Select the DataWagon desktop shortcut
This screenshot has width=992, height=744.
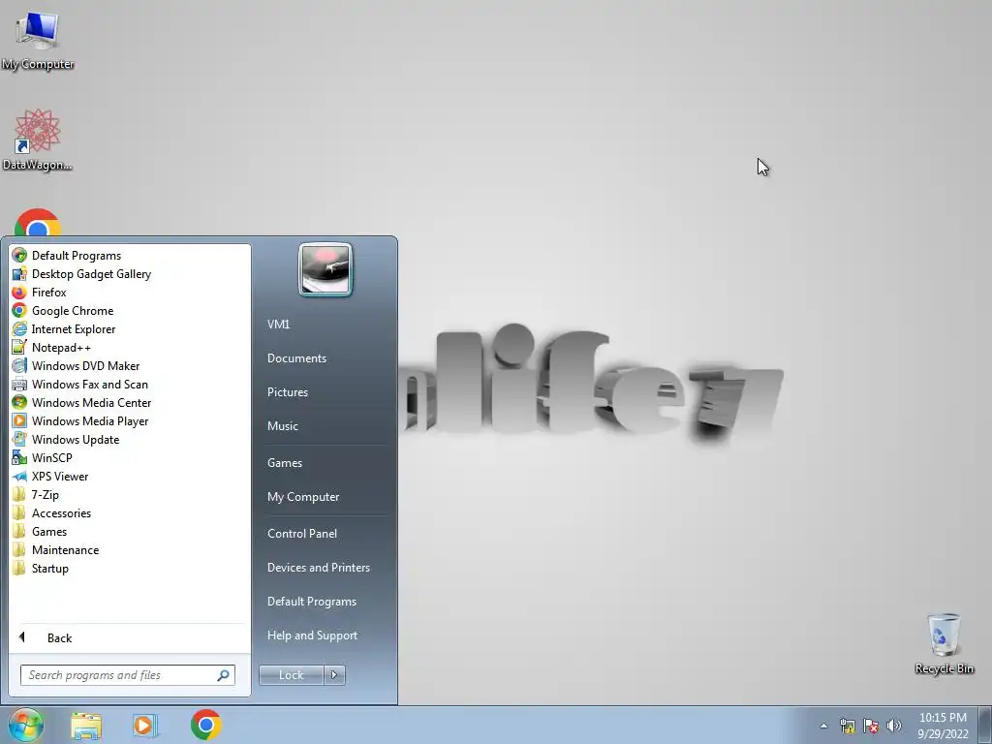(38, 139)
